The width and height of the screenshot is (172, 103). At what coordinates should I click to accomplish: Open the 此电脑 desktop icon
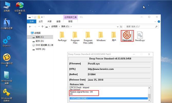[7, 7]
